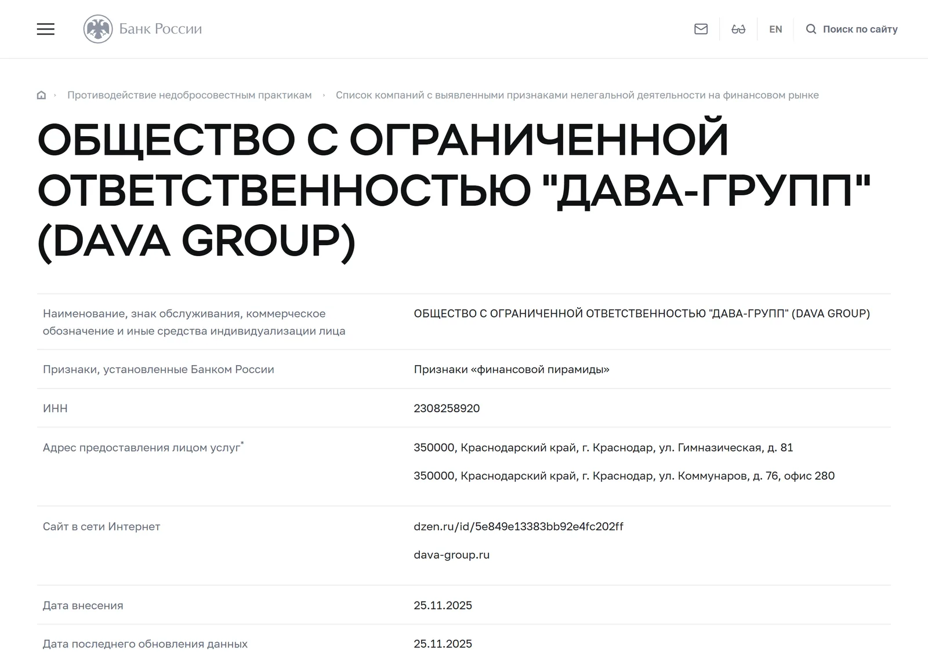Click the dzen.ru/id/5e849e13383bb92e4fc202ff site entry
This screenshot has height=652, width=928.
click(519, 526)
